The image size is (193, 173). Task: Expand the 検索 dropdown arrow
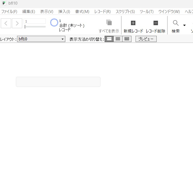click(x=184, y=25)
